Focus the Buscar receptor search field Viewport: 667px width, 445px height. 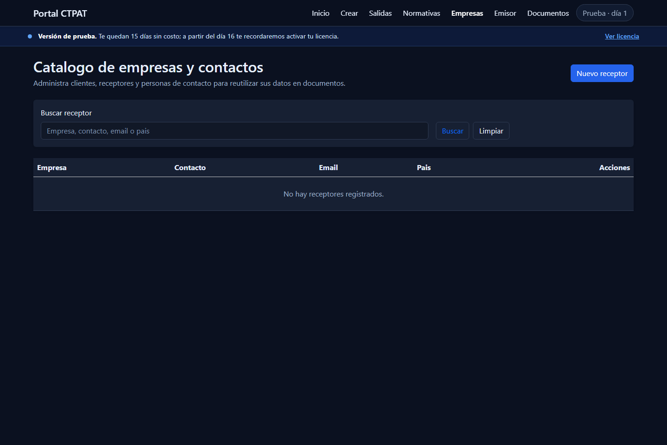[234, 131]
